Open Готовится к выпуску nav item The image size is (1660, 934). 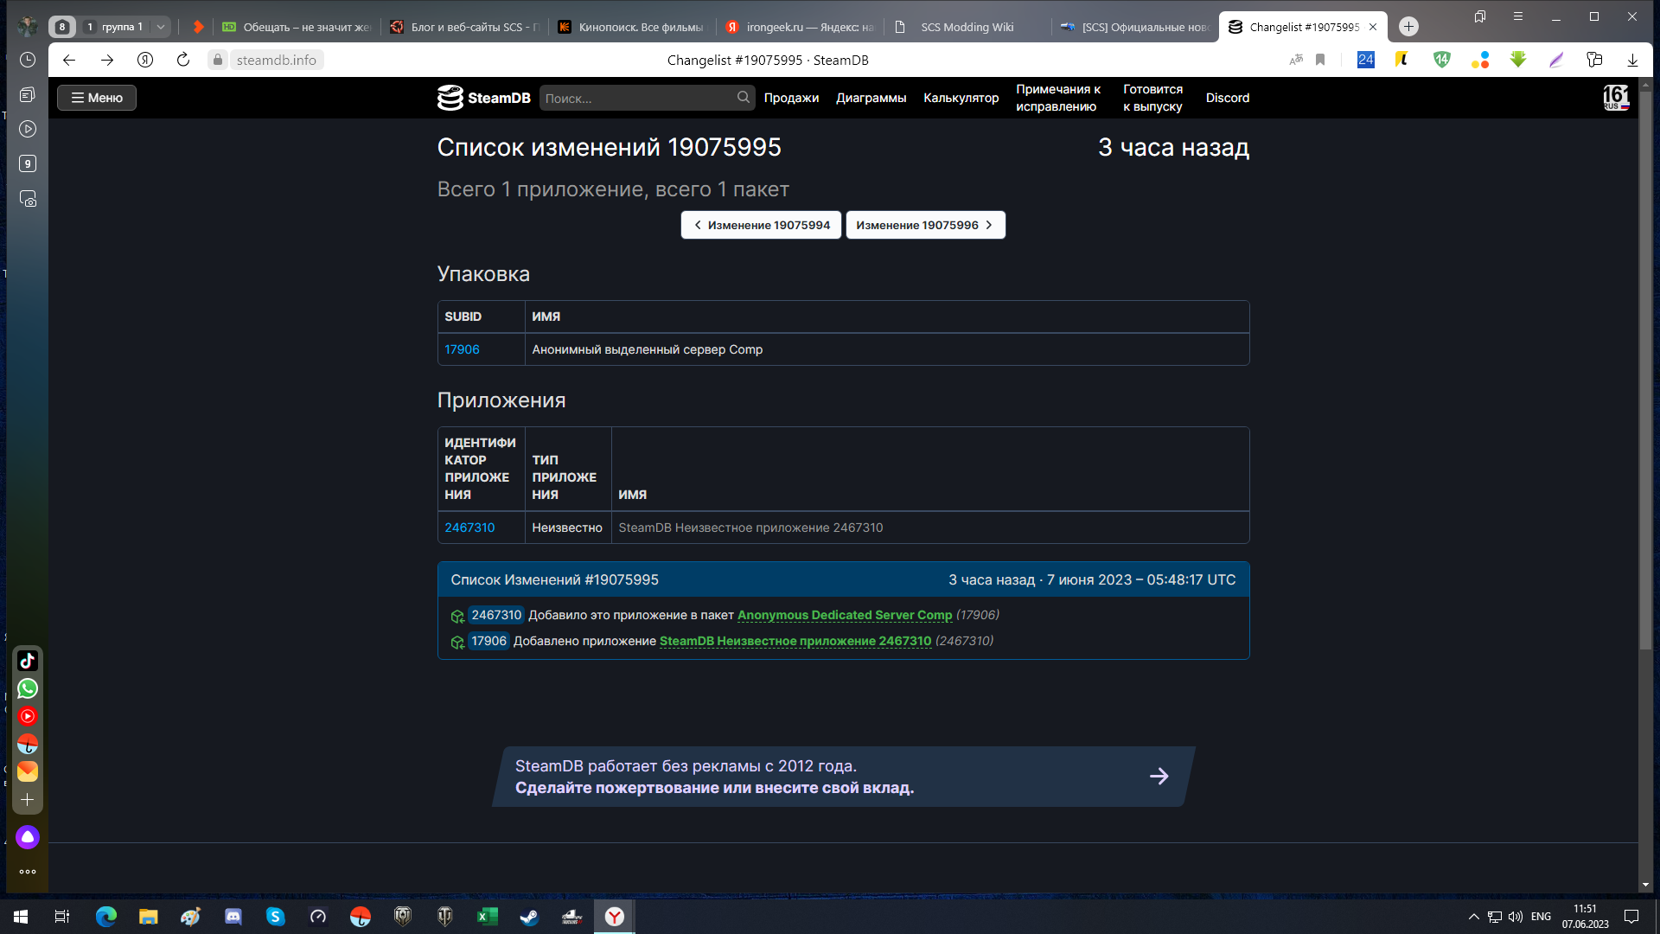click(x=1152, y=98)
